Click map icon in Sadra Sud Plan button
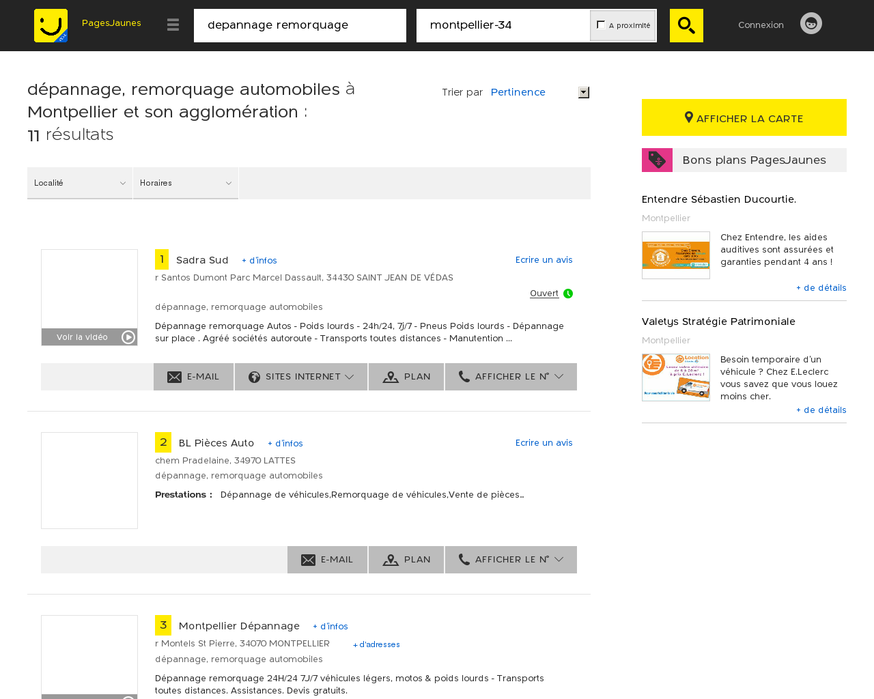Viewport: 874px width, 699px height. point(391,377)
